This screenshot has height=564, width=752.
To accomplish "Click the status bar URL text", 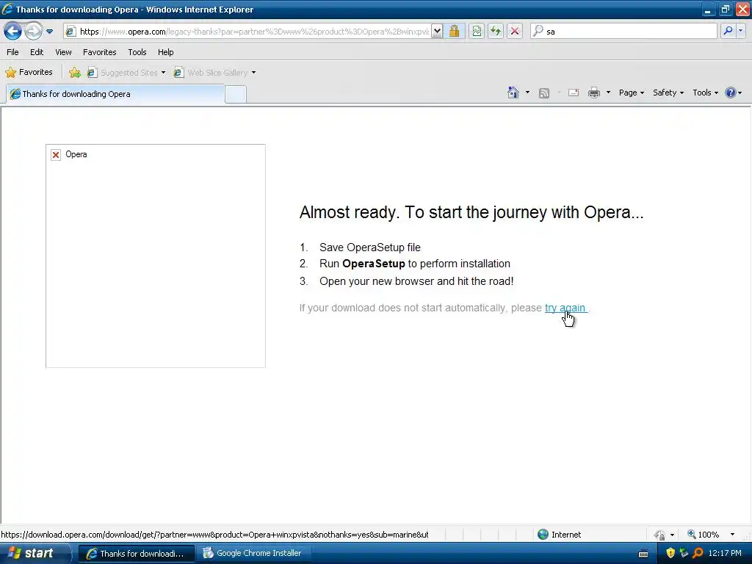I will coord(215,535).
